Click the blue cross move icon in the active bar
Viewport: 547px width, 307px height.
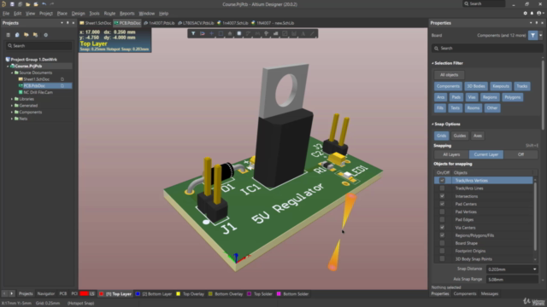pos(211,33)
